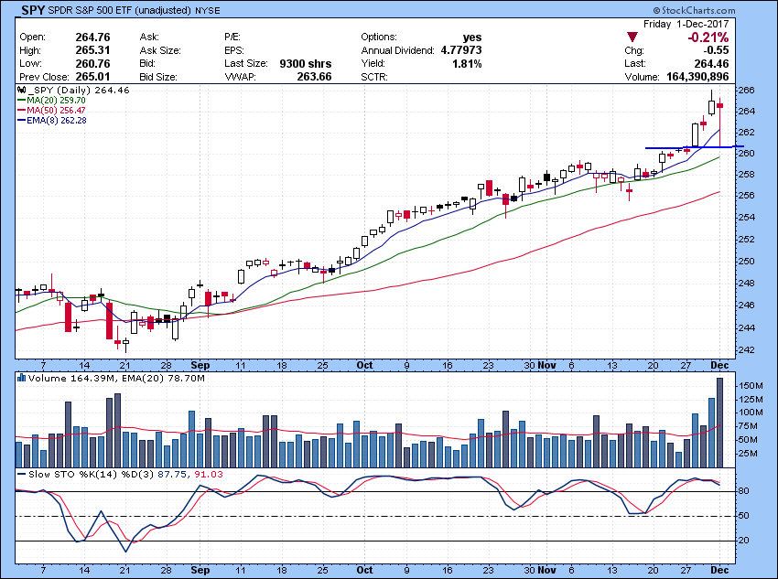This screenshot has height=579, width=778.
Task: Click the VWAP value 263.66
Action: 314,77
